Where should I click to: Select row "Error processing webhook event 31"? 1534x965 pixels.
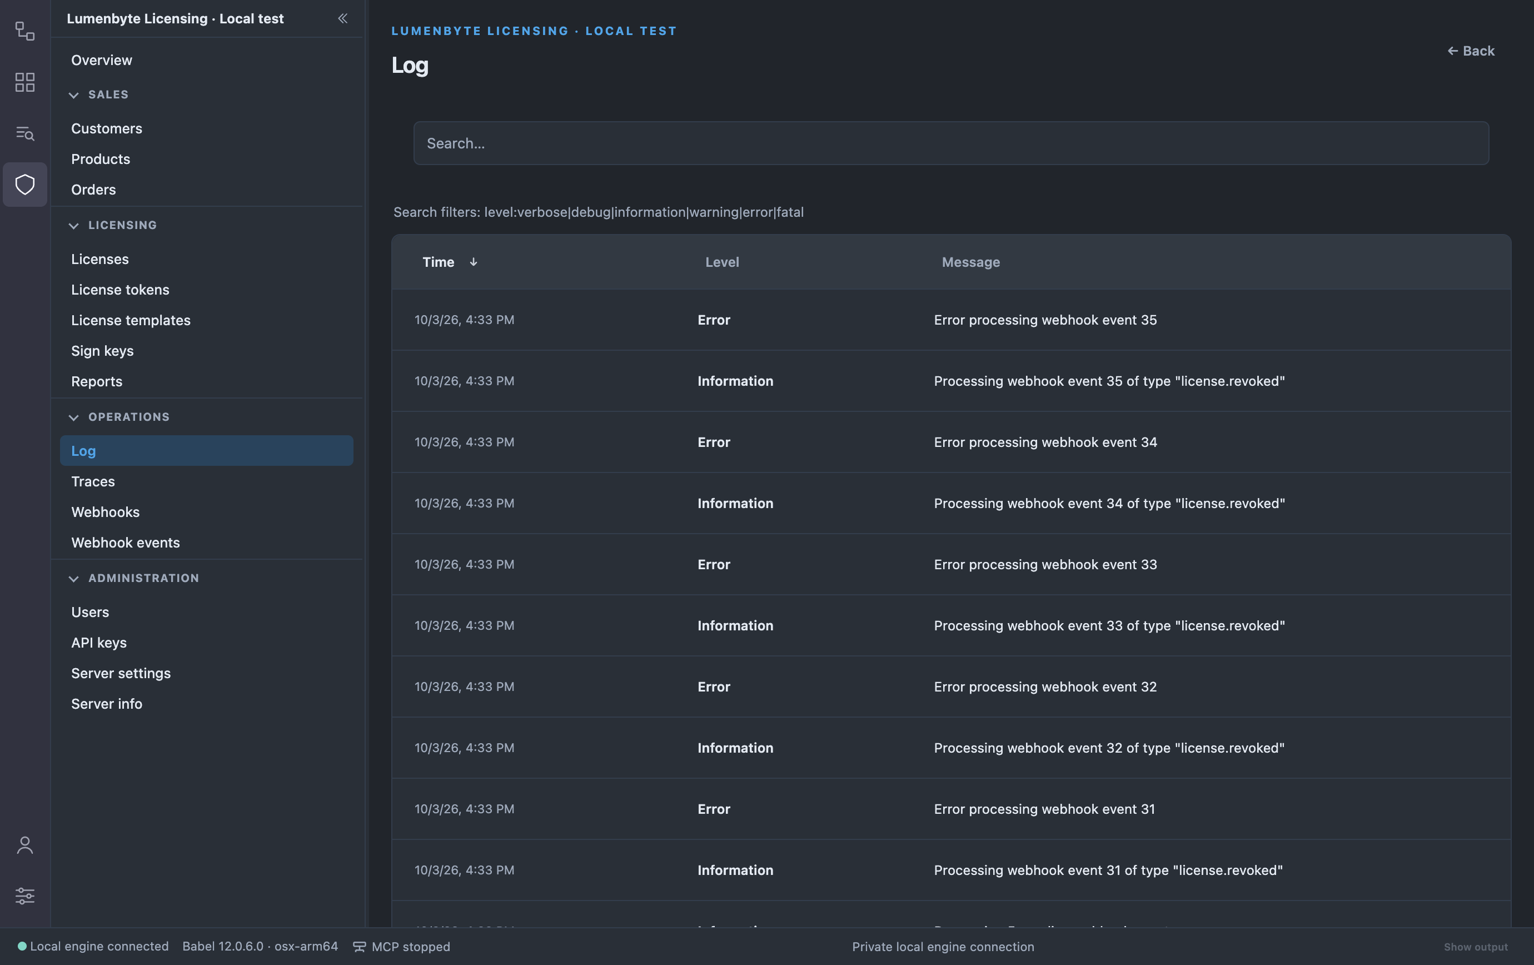pyautogui.click(x=951, y=809)
